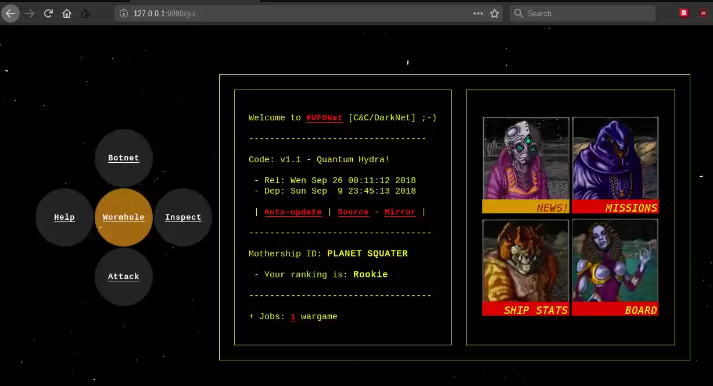This screenshot has width=713, height=386.
Task: Bookmark this page with the star
Action: click(x=495, y=13)
